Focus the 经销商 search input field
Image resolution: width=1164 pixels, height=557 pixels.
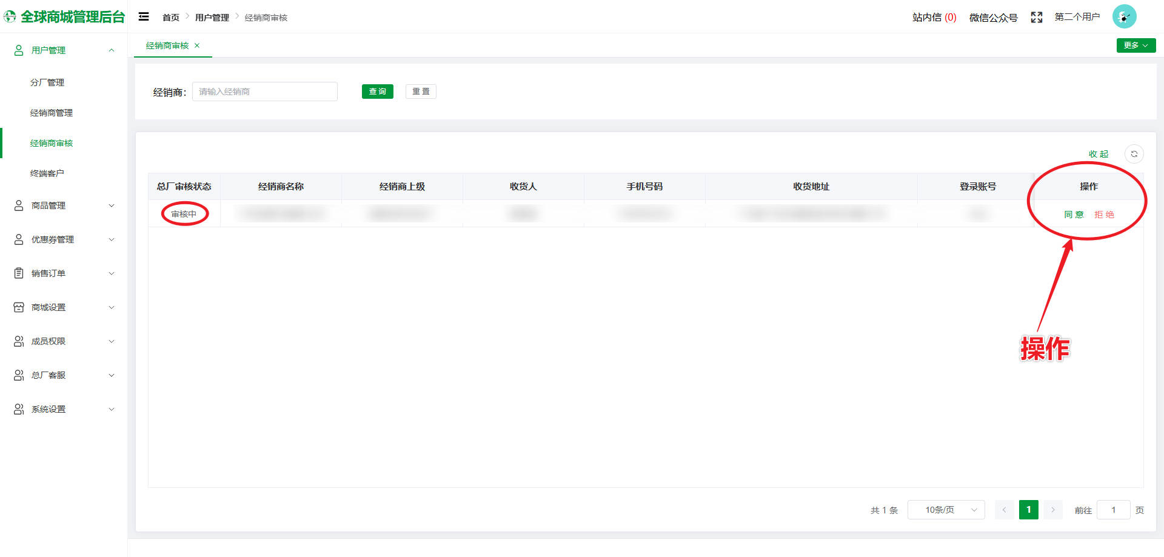coord(264,92)
